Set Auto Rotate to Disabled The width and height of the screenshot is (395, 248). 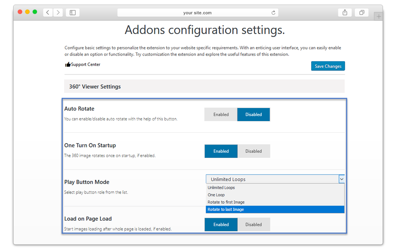254,115
